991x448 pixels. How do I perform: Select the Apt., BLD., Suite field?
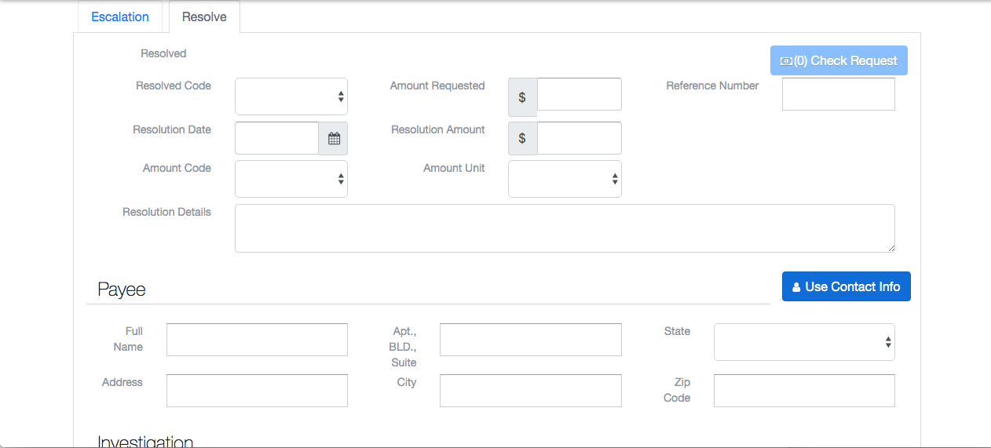(530, 340)
